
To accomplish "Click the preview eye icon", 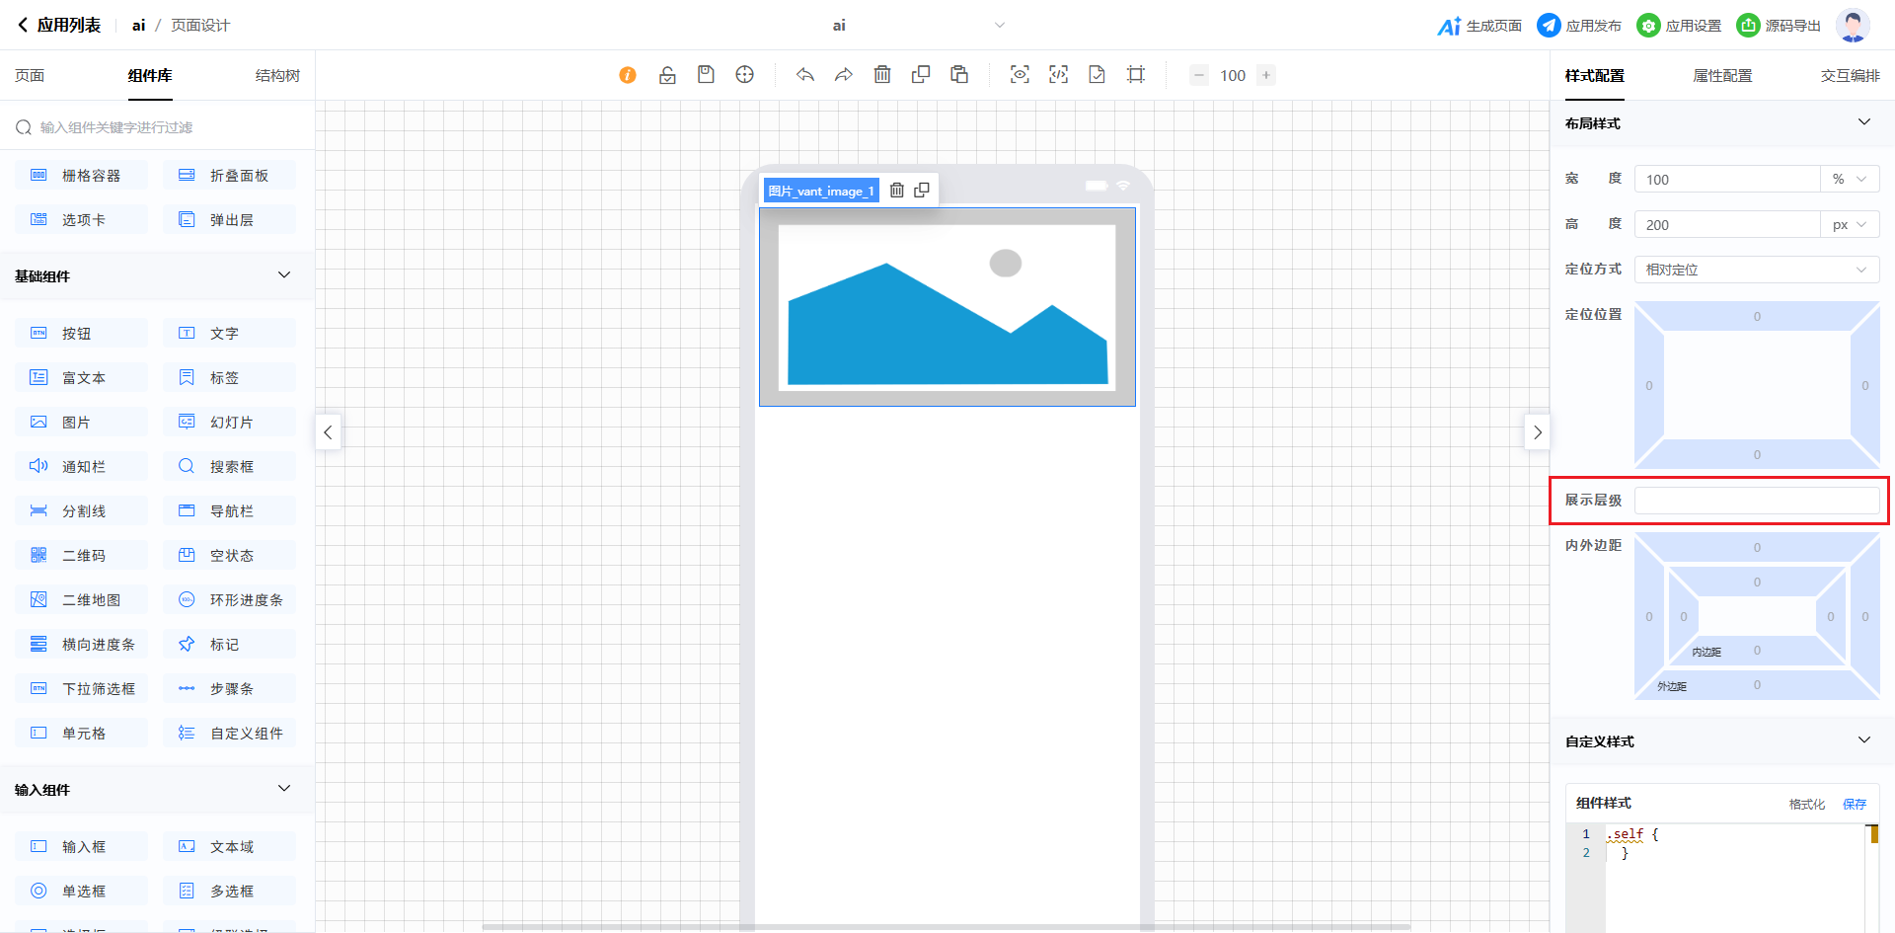I will tap(1020, 75).
